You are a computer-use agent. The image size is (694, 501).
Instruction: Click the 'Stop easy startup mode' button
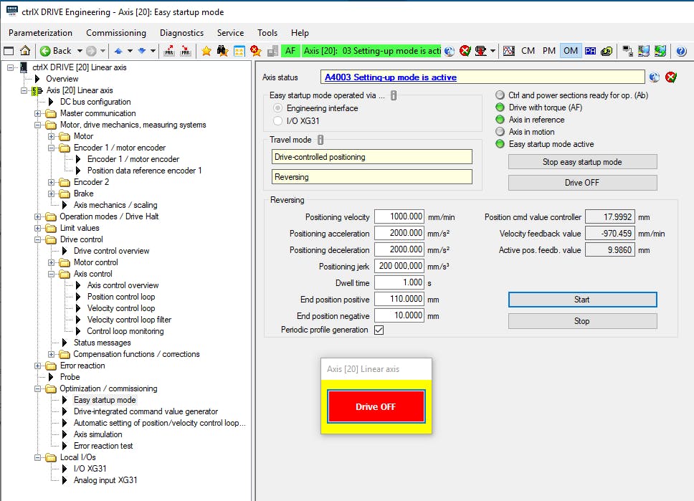coord(582,162)
